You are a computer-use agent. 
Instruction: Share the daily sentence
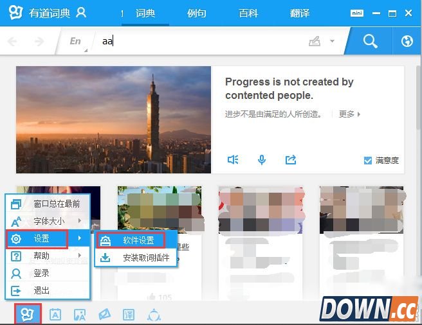[x=291, y=160]
